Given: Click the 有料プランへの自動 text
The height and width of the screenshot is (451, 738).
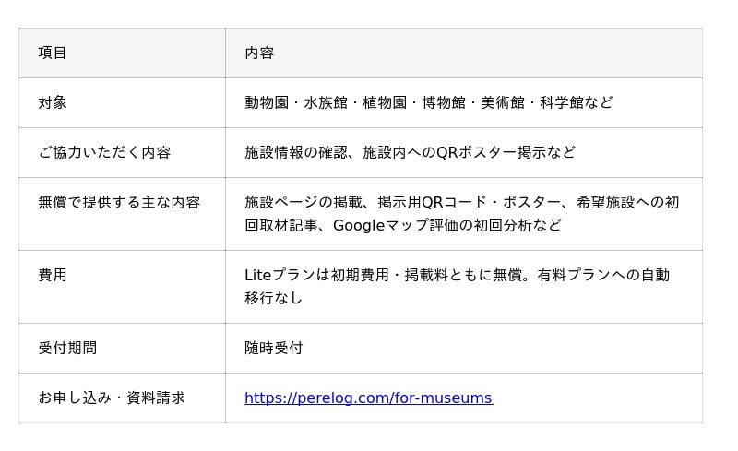Looking at the screenshot, I should pos(603,275).
